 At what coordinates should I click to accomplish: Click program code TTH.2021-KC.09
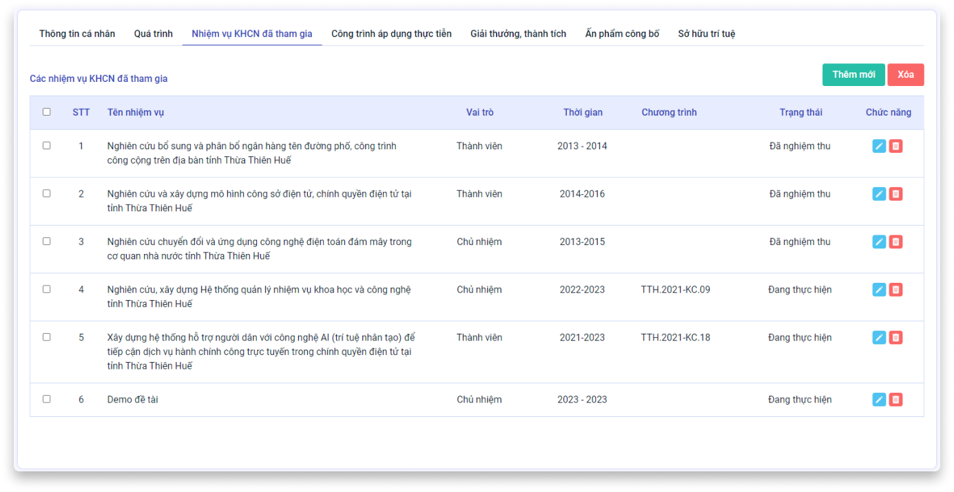[x=675, y=290]
